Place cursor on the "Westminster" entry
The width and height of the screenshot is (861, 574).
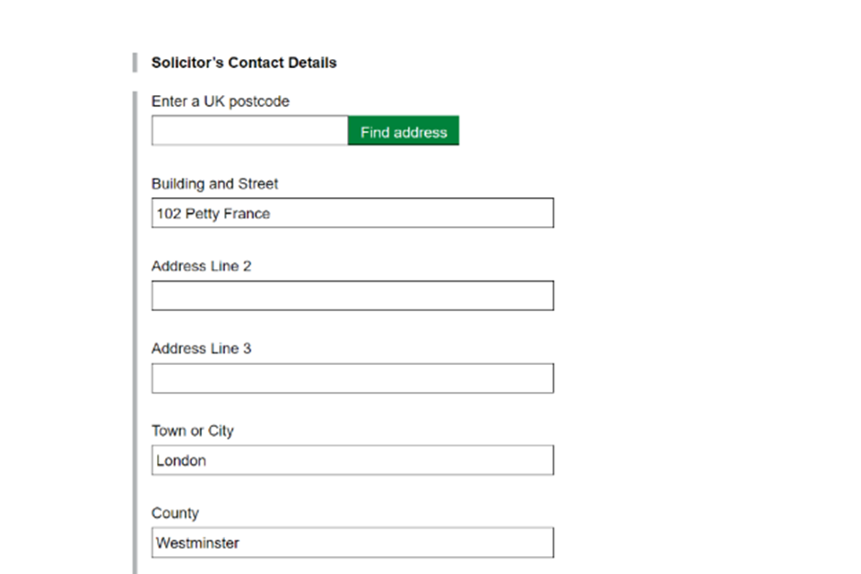tap(197, 543)
